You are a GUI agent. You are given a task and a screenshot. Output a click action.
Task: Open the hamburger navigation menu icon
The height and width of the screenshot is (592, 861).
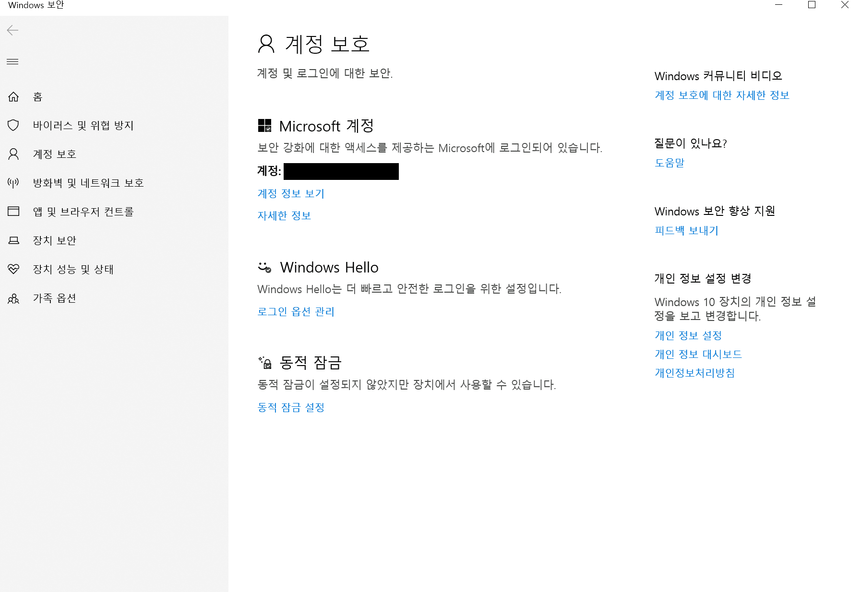point(12,61)
